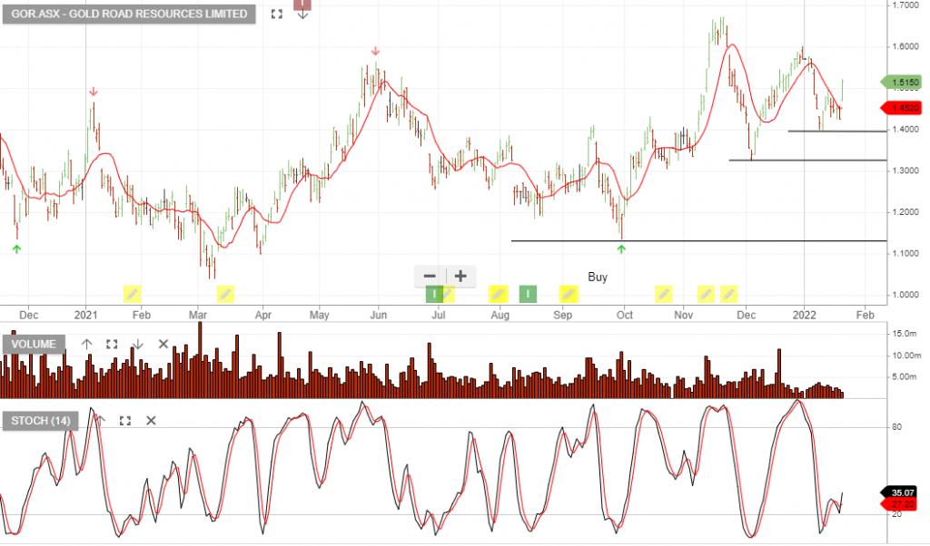Image resolution: width=930 pixels, height=546 pixels.
Task: Expand main price chart to fullscreen
Action: click(276, 14)
